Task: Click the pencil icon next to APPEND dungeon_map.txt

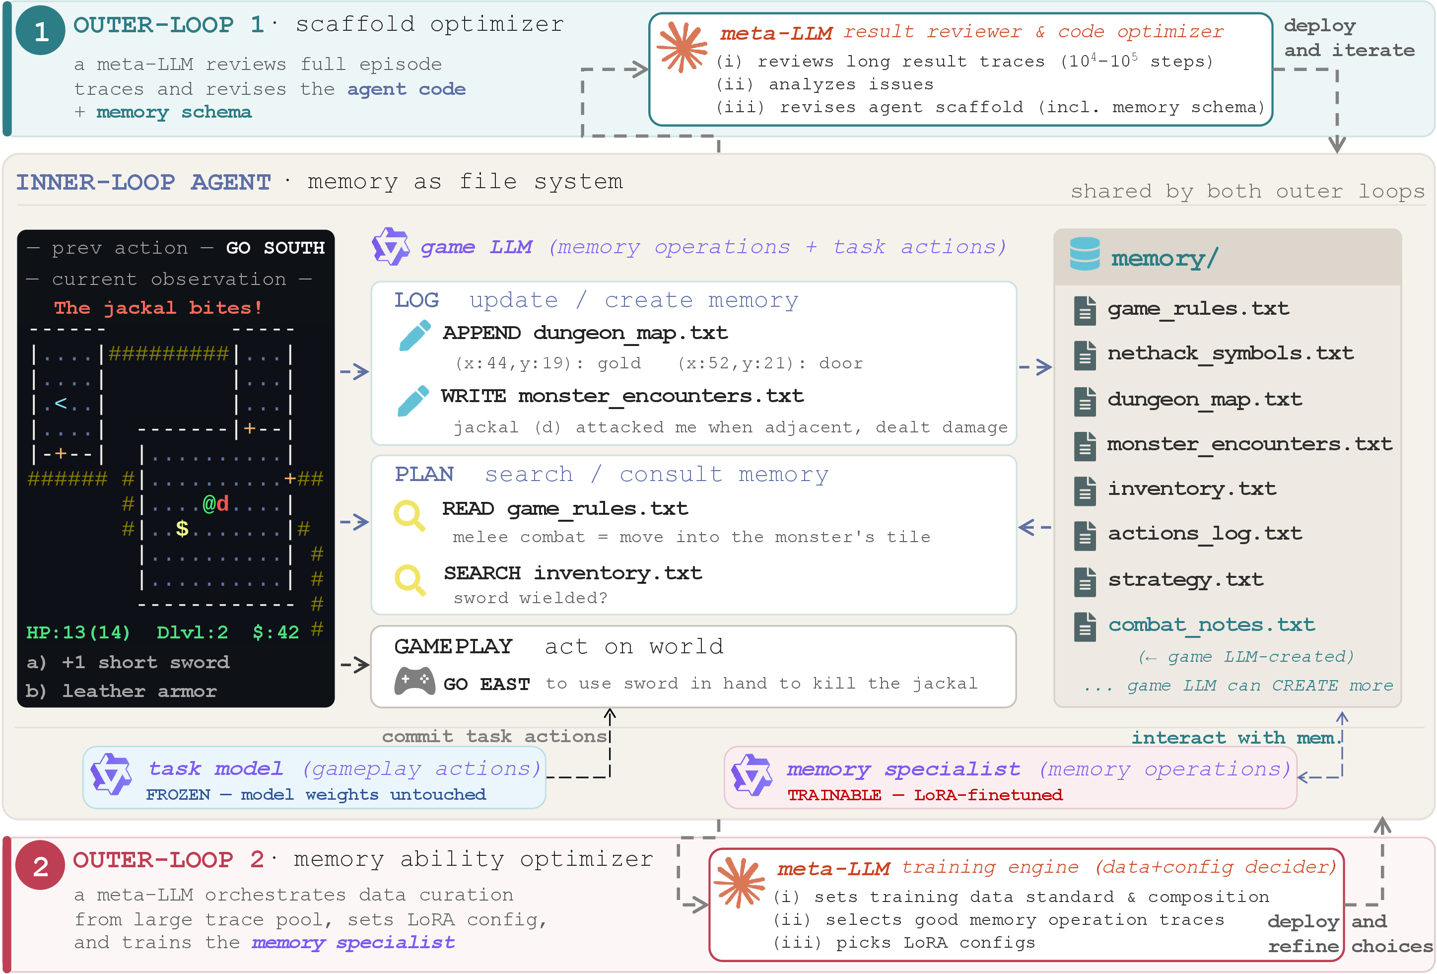Action: [414, 336]
